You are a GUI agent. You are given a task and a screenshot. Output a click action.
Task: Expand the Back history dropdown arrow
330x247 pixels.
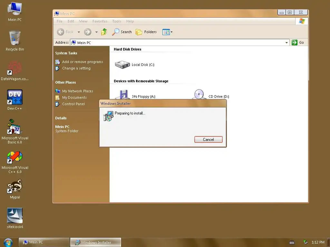(79, 32)
